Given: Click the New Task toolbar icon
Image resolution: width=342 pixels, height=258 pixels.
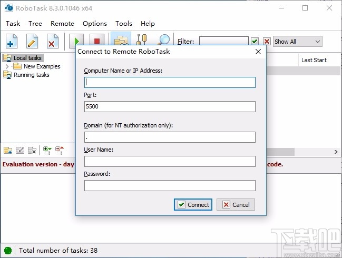Looking at the screenshot, I should pos(12,41).
